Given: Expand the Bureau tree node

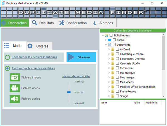Looking at the screenshot, I should tap(106, 40).
